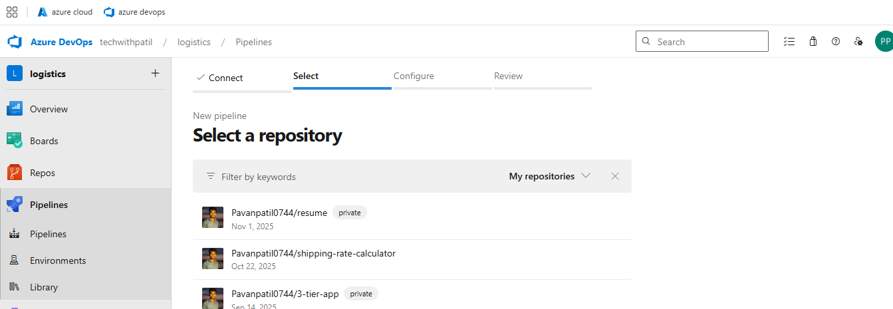The height and width of the screenshot is (309, 893).
Task: Click the techwithpatil breadcrumb link
Action: click(x=126, y=42)
